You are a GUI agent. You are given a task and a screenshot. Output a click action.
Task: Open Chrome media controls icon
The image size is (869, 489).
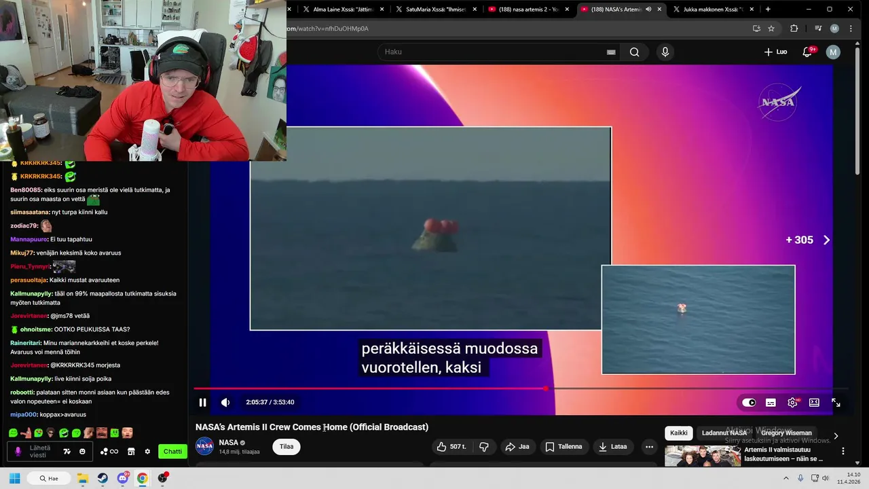(x=817, y=29)
